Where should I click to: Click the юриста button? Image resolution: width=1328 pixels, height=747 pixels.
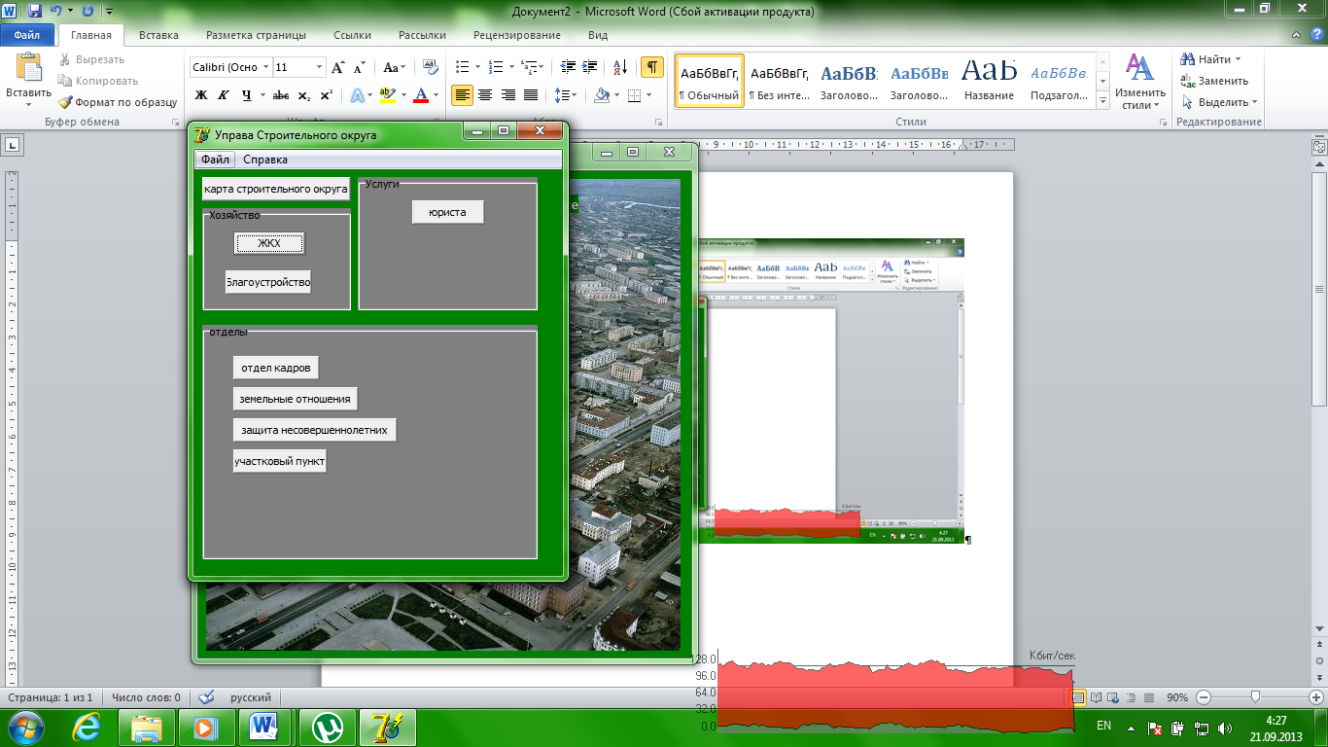(x=447, y=212)
